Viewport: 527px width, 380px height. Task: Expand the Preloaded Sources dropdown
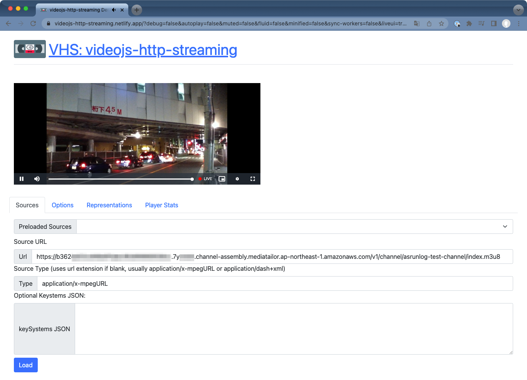(294, 227)
